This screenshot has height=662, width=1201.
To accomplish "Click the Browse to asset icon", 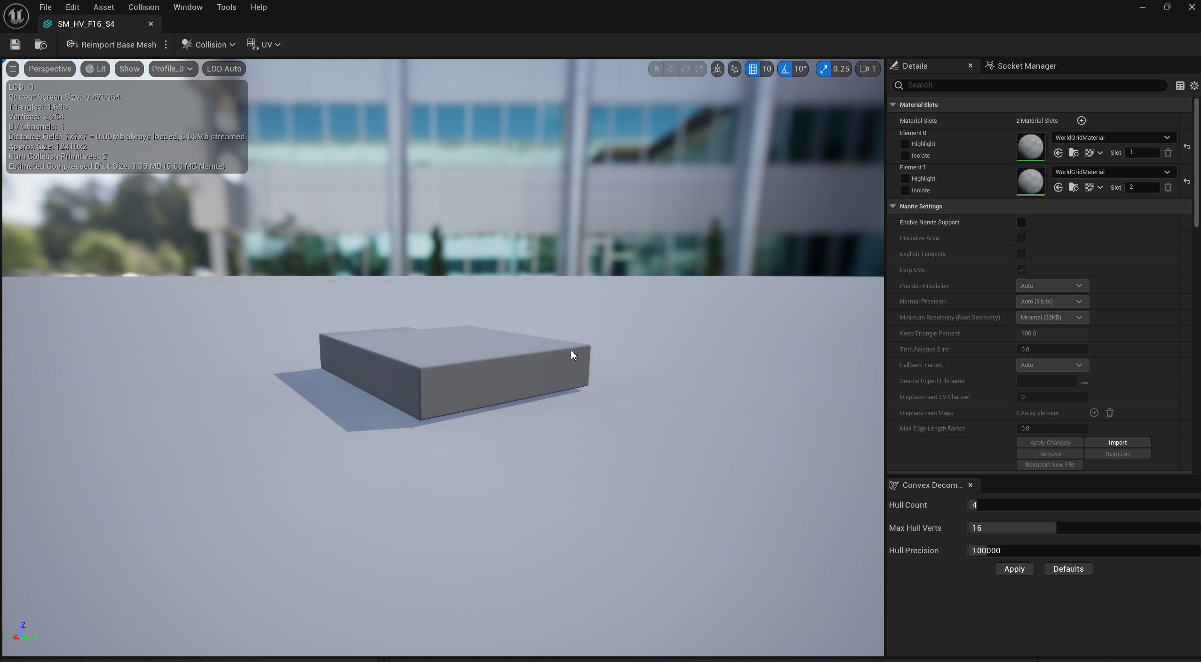I will tap(41, 45).
